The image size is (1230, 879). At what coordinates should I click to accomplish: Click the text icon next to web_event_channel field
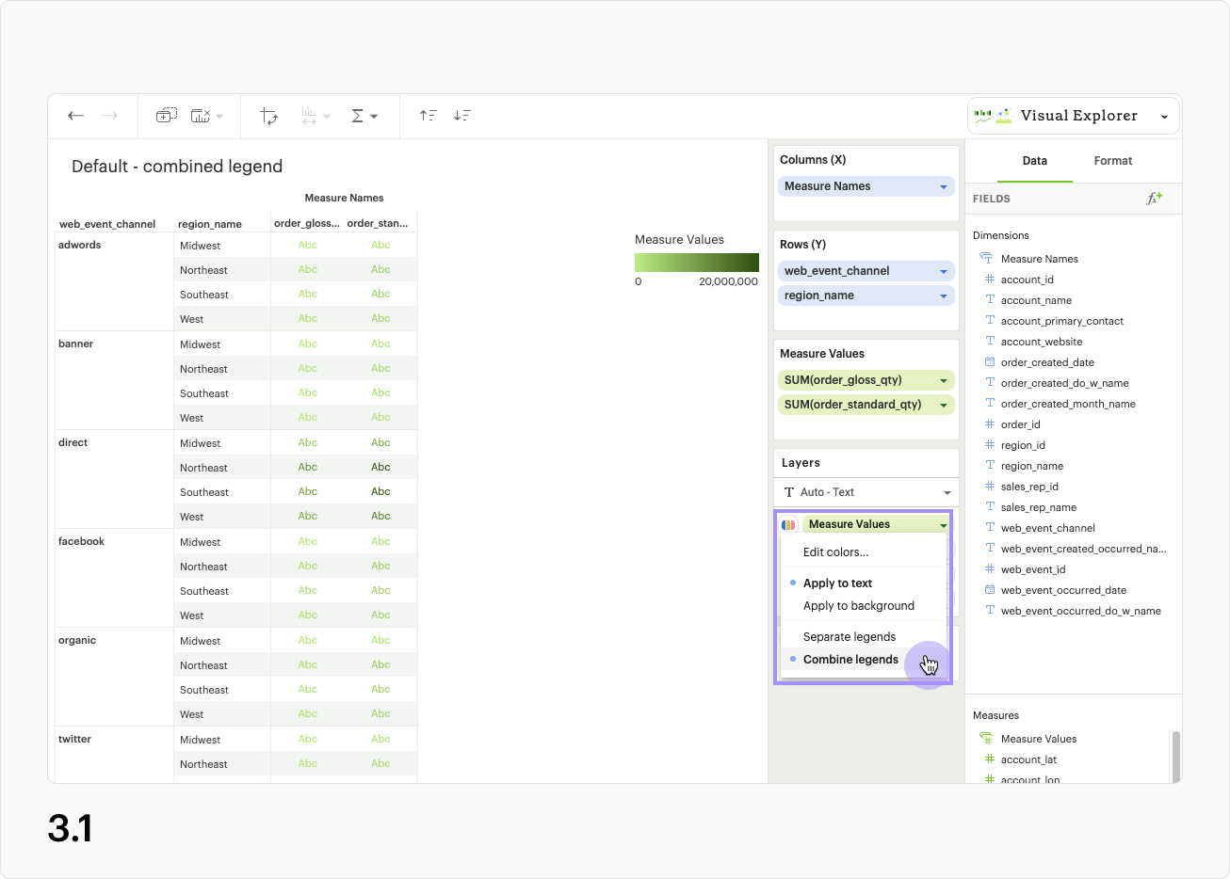click(990, 528)
